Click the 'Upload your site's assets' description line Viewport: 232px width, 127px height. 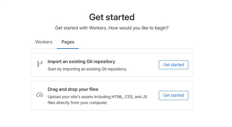97,97
